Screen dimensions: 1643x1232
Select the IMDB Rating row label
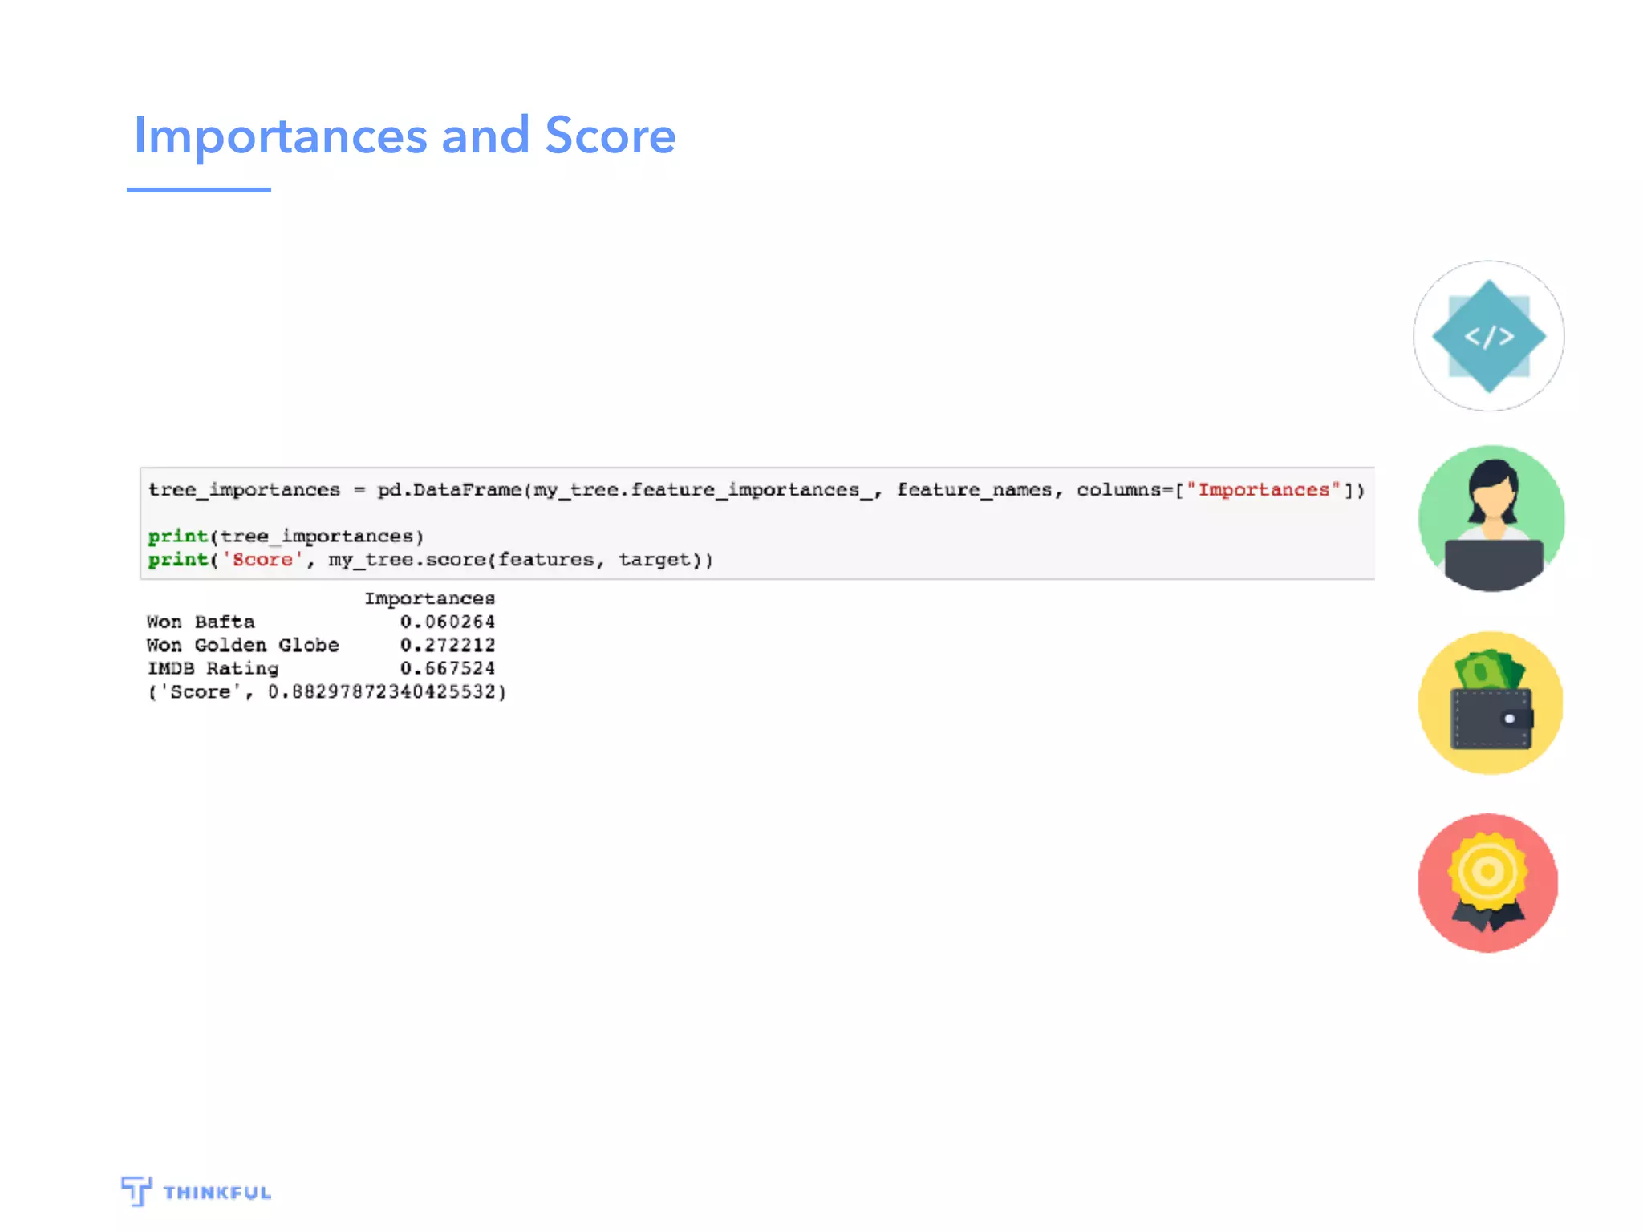[213, 668]
